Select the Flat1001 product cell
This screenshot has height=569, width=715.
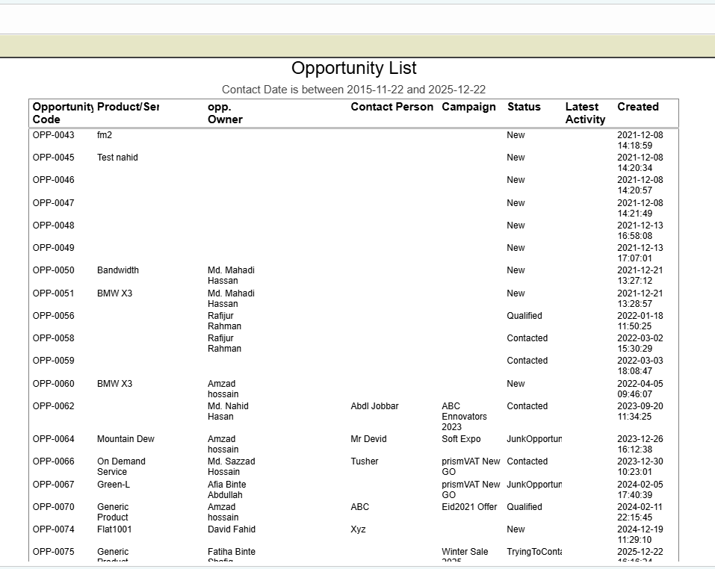click(x=114, y=529)
